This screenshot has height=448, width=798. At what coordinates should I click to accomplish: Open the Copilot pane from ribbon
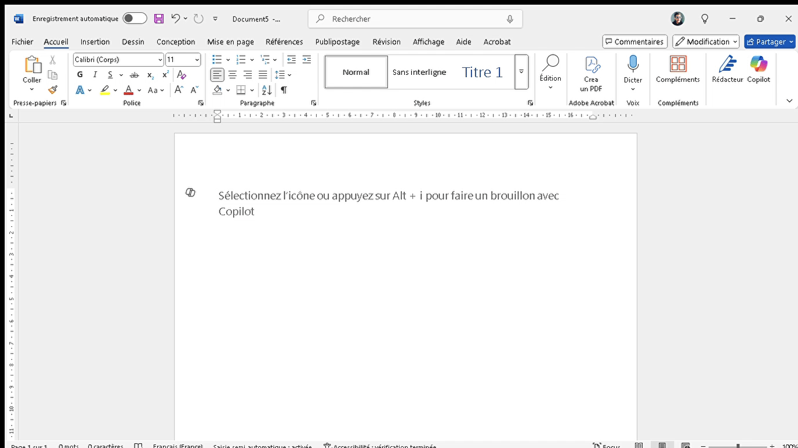pos(758,68)
